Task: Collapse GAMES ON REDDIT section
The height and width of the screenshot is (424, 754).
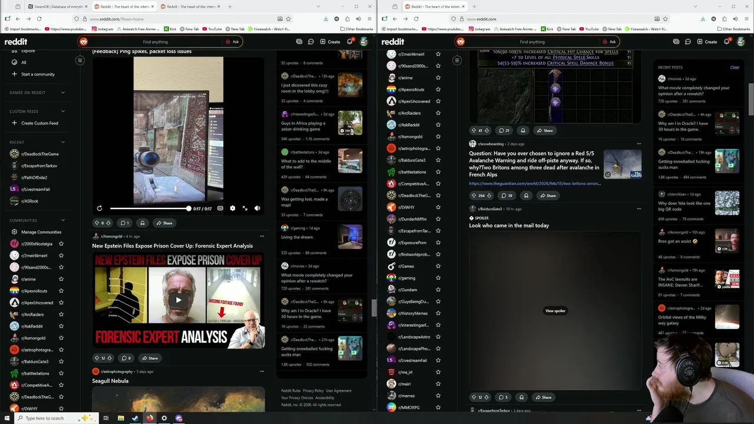Action: click(37, 92)
